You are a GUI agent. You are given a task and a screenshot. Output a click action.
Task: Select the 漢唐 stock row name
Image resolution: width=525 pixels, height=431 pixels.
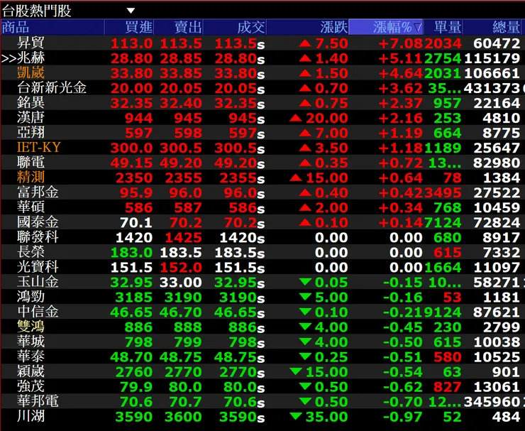click(x=31, y=118)
